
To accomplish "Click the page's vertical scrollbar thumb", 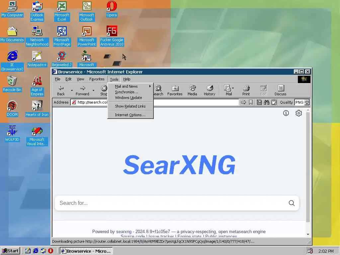I will (308, 167).
